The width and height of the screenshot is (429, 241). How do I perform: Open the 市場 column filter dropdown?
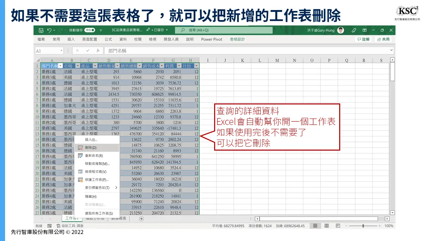click(x=78, y=66)
